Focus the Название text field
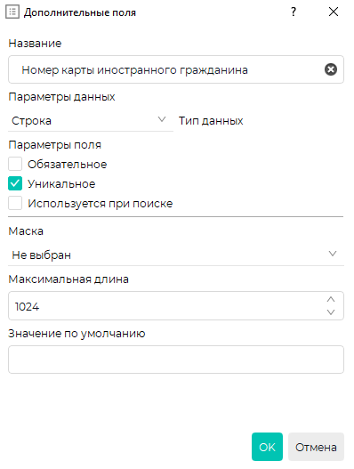The width and height of the screenshot is (354, 469). click(x=176, y=69)
